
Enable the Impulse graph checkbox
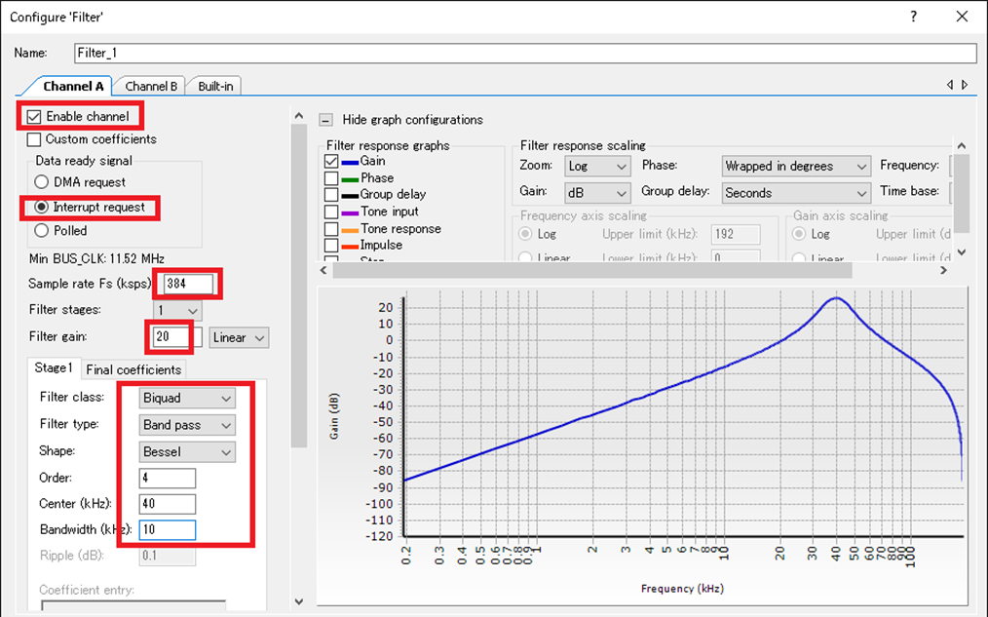click(x=331, y=246)
